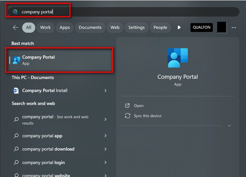Switch to the Settings filter tab
The width and height of the screenshot is (246, 177).
coord(136,28)
